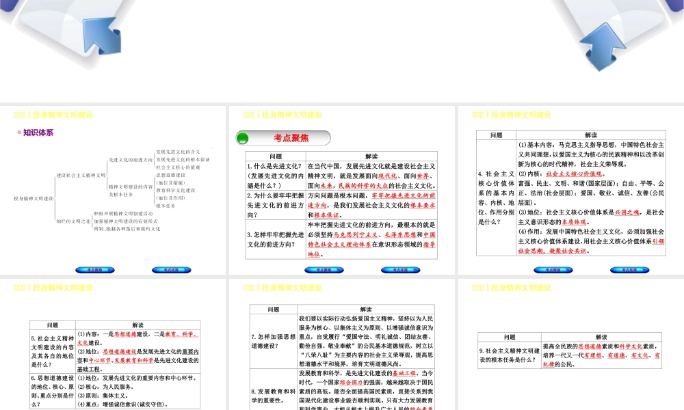684x410 pixels.
Task: Click question cell 2.为什么要牢牢把握先进文化的前进方向
Action: 276,205
